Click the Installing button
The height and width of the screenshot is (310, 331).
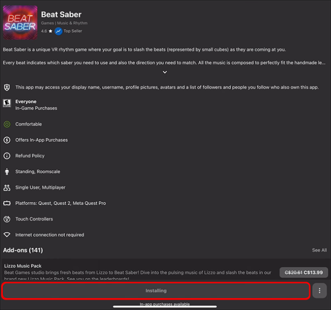(156, 291)
